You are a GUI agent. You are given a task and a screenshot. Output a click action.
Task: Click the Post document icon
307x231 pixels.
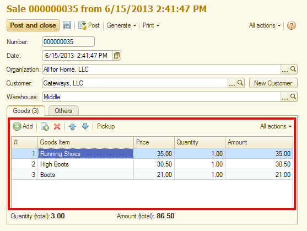pos(82,25)
